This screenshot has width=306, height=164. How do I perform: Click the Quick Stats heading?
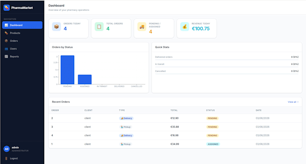[x=162, y=47]
